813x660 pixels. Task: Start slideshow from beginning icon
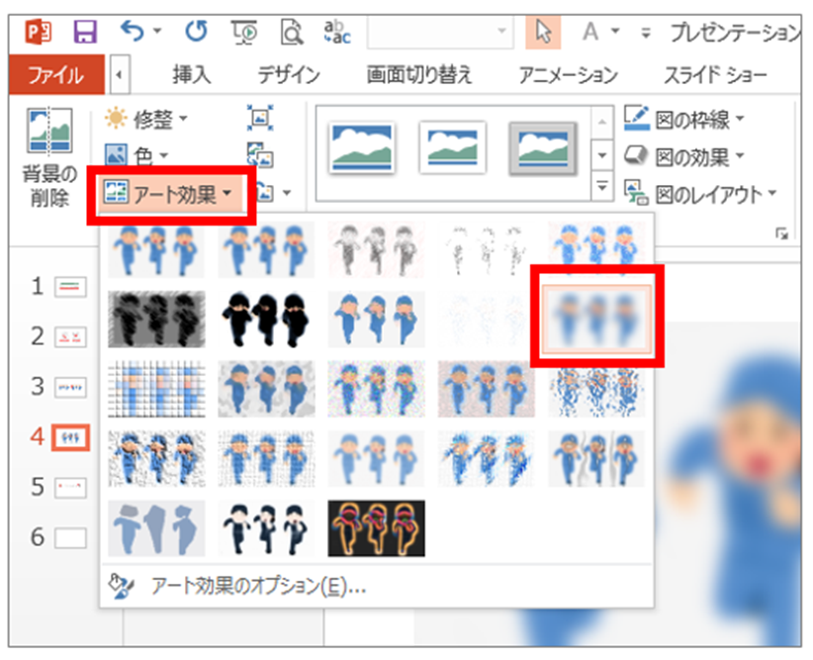pos(243,33)
